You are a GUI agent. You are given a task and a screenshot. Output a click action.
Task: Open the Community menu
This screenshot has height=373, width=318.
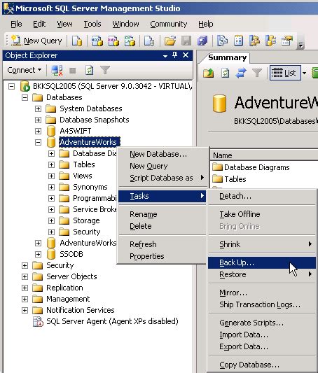pos(169,24)
